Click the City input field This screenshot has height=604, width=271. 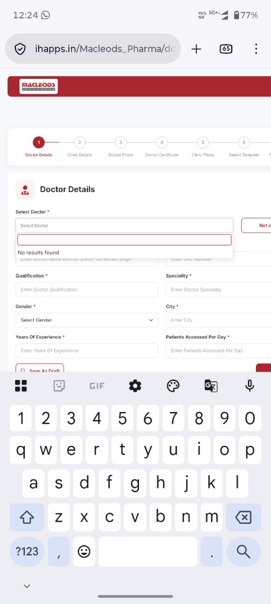pyautogui.click(x=218, y=320)
